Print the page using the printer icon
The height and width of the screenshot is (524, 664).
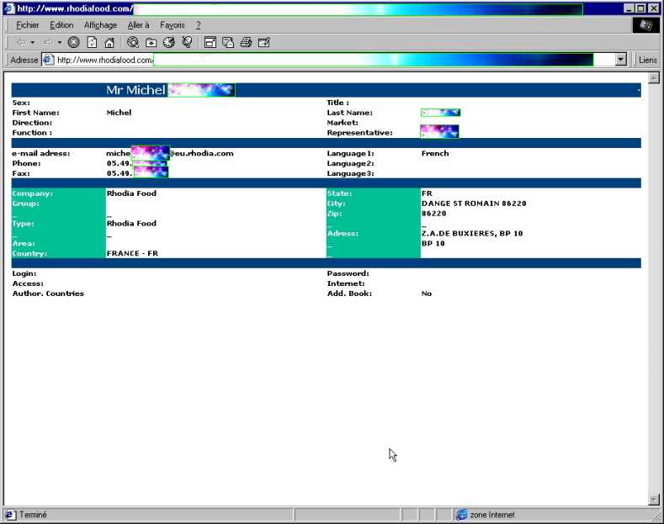pos(246,42)
